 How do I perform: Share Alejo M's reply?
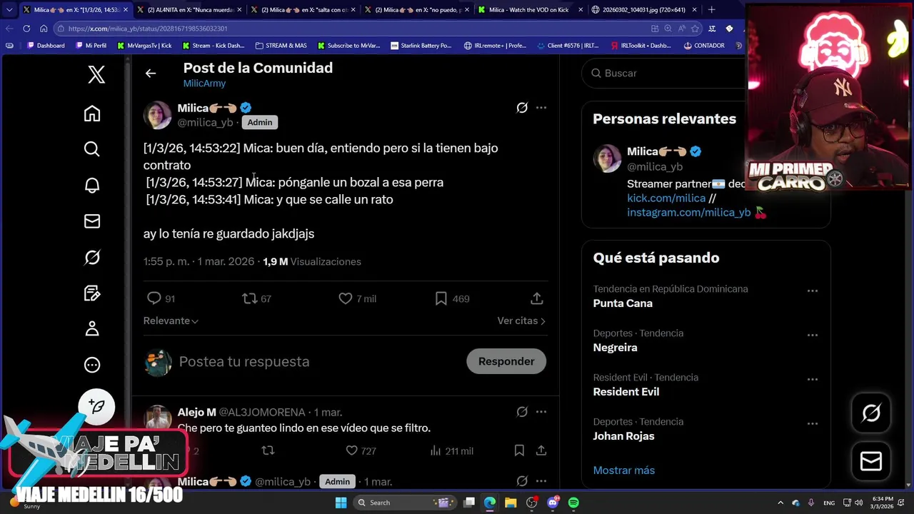tap(541, 450)
